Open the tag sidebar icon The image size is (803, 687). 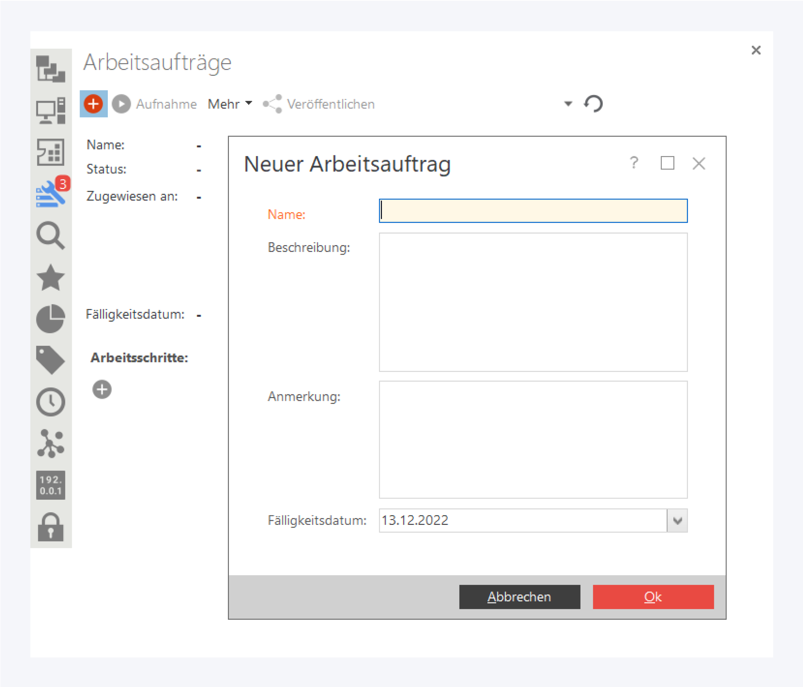click(51, 360)
